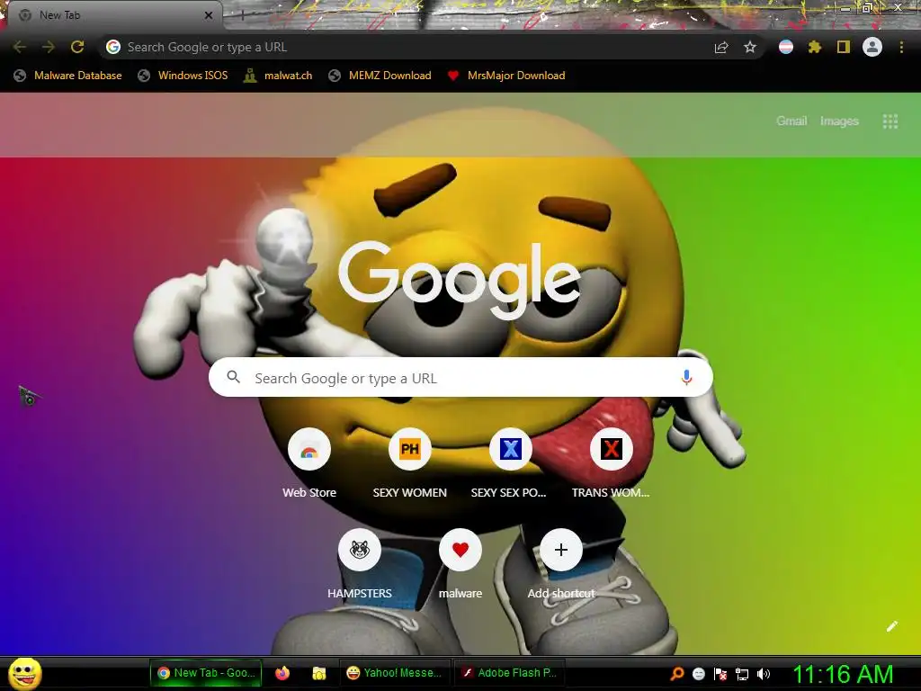Switch to Yahoo! Messenger taskbar button
Image resolution: width=921 pixels, height=691 pixels.
(x=395, y=673)
